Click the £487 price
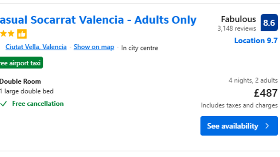 pos(266,93)
